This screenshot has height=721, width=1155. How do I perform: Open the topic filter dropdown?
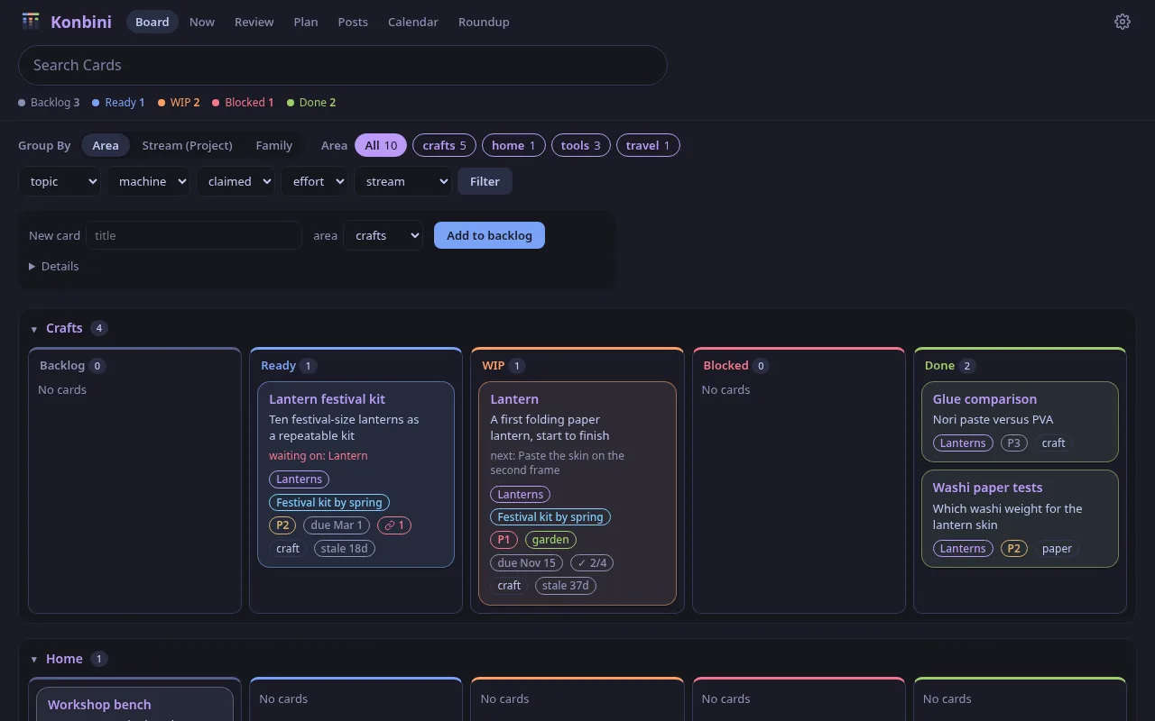pos(60,181)
